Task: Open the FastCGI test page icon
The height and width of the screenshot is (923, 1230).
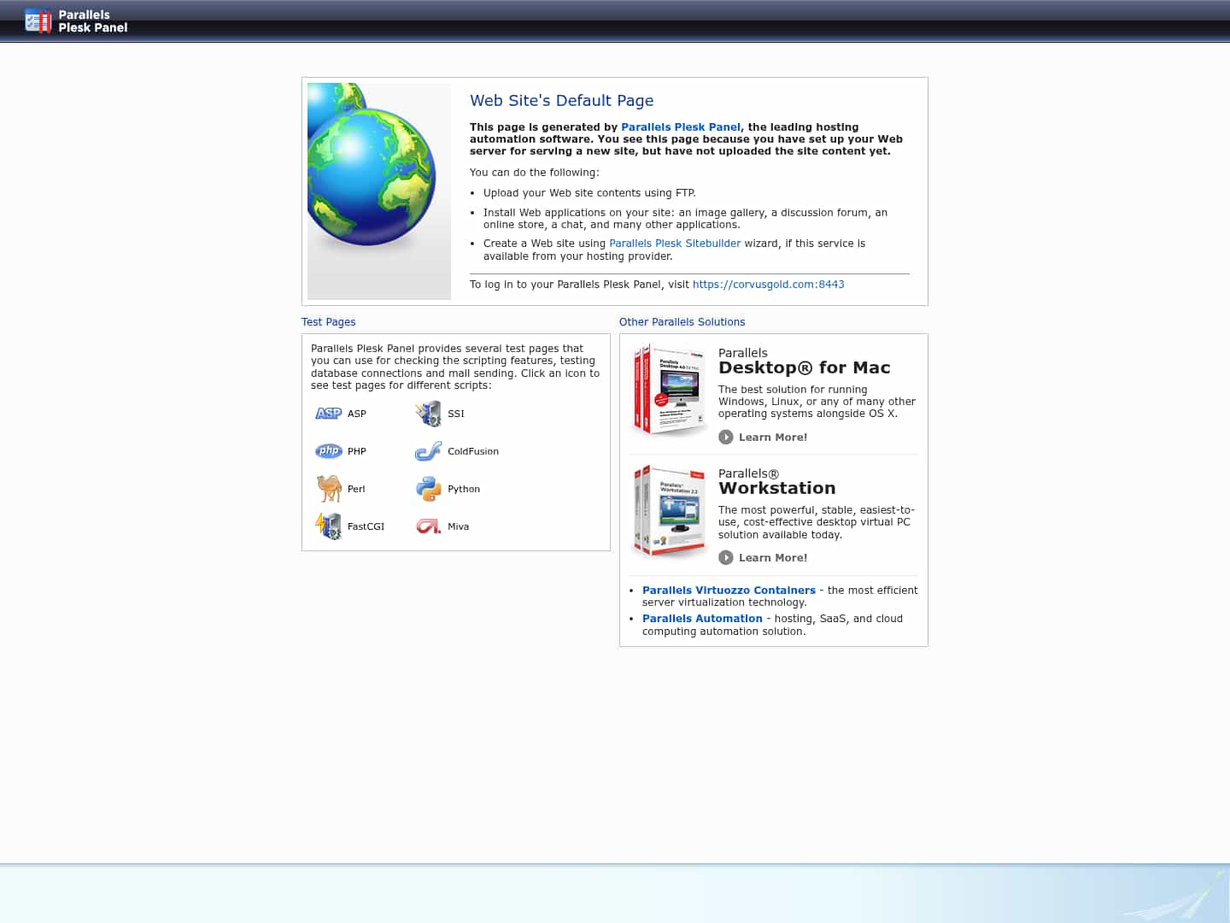Action: pos(328,526)
